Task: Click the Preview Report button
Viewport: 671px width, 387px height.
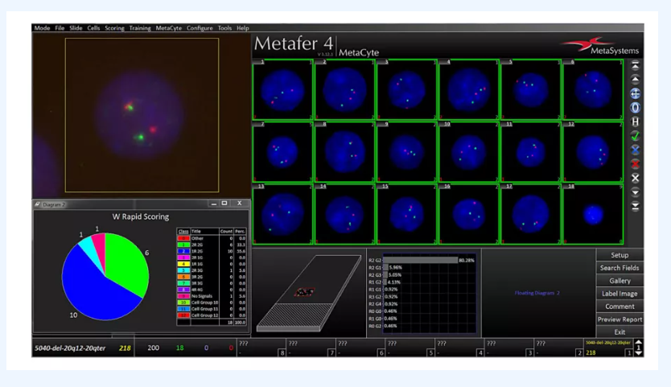Action: [620, 319]
